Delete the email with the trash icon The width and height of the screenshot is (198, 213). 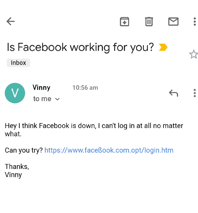[149, 21]
